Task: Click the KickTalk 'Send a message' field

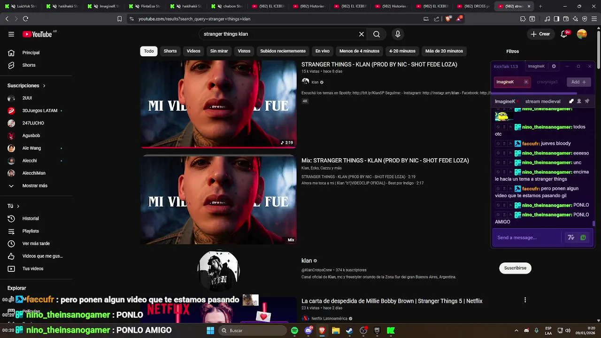Action: (527, 238)
